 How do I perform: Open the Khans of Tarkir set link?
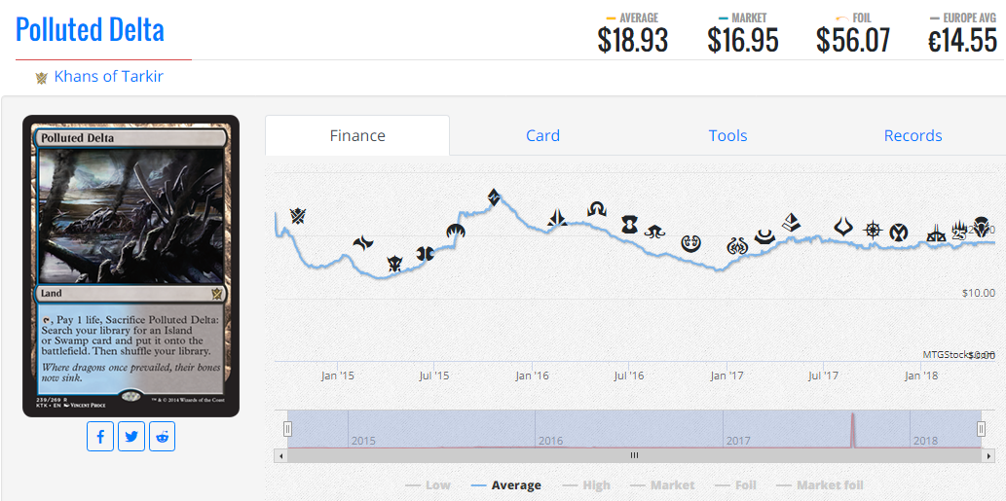108,77
